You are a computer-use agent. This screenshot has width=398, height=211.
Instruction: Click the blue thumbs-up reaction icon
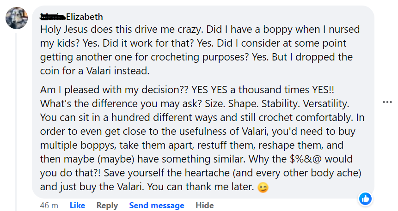click(x=366, y=199)
